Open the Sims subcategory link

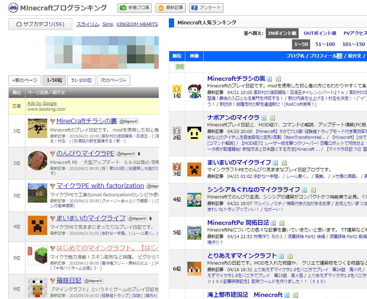pos(108,24)
